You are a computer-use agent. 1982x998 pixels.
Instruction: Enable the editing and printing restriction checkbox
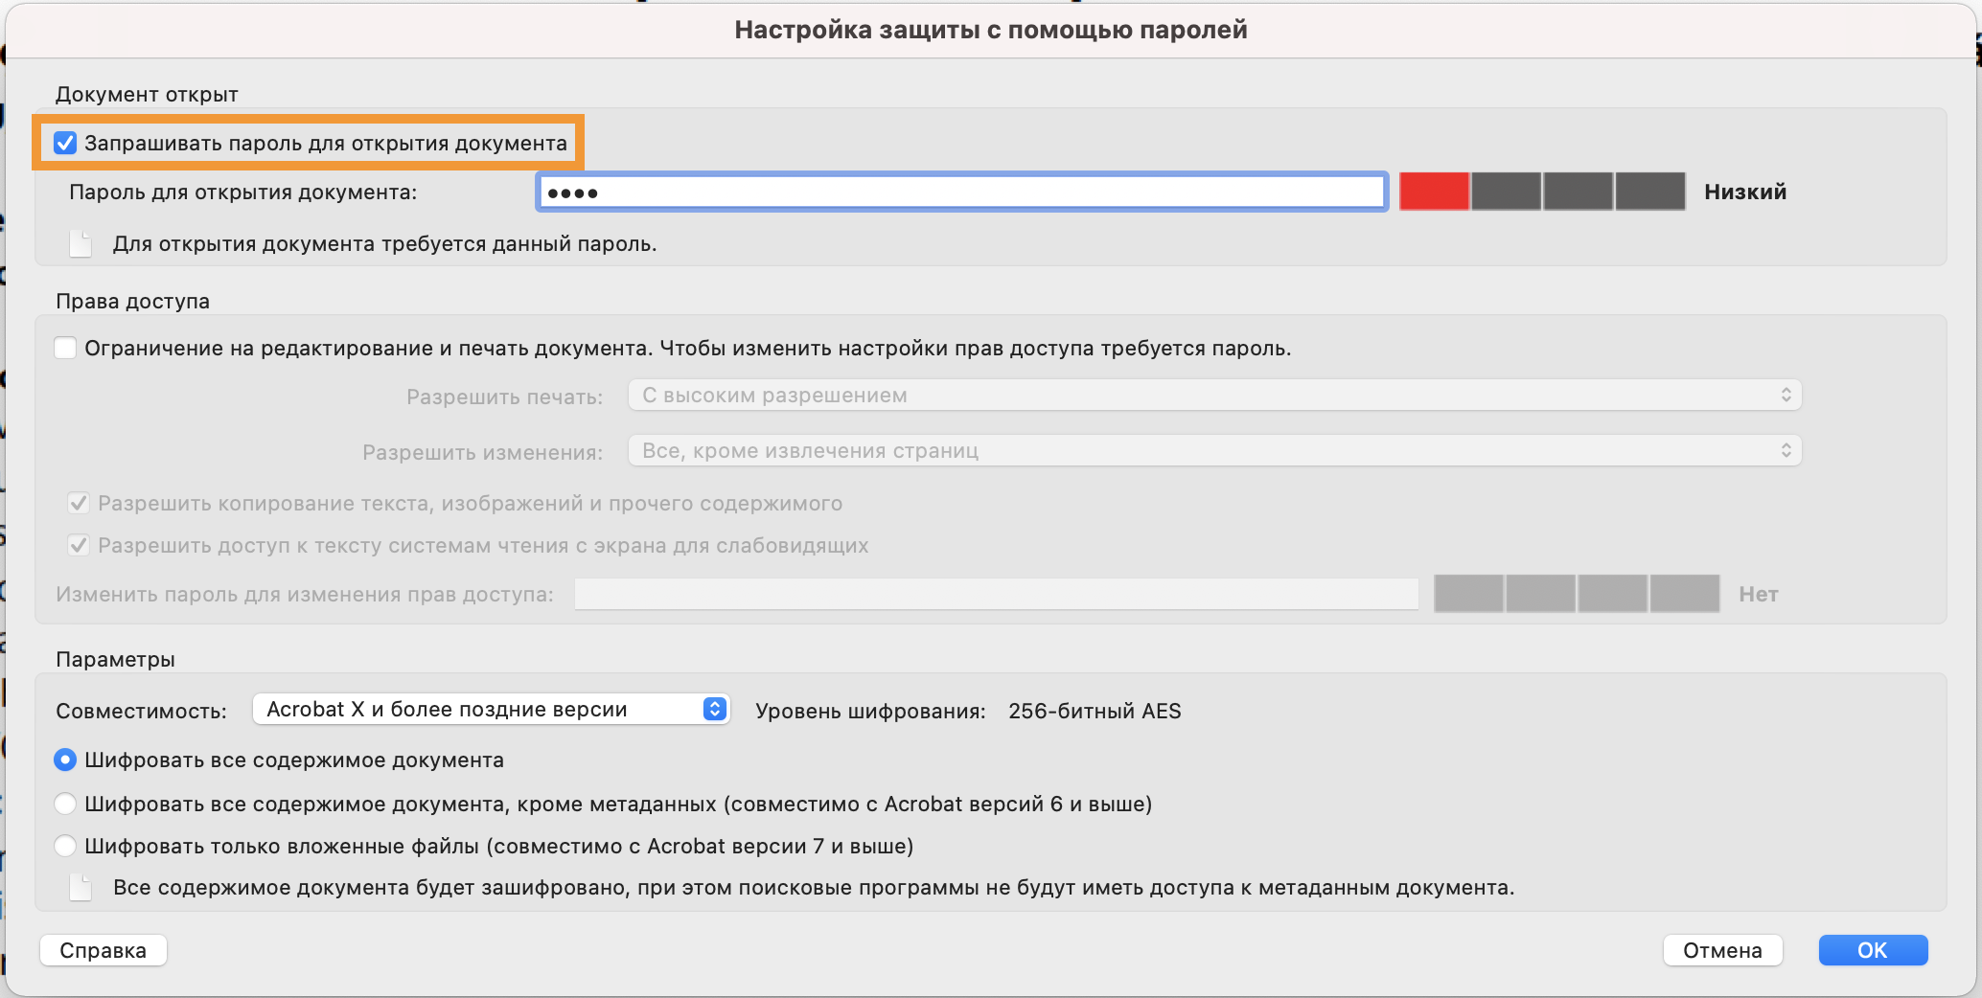(65, 348)
